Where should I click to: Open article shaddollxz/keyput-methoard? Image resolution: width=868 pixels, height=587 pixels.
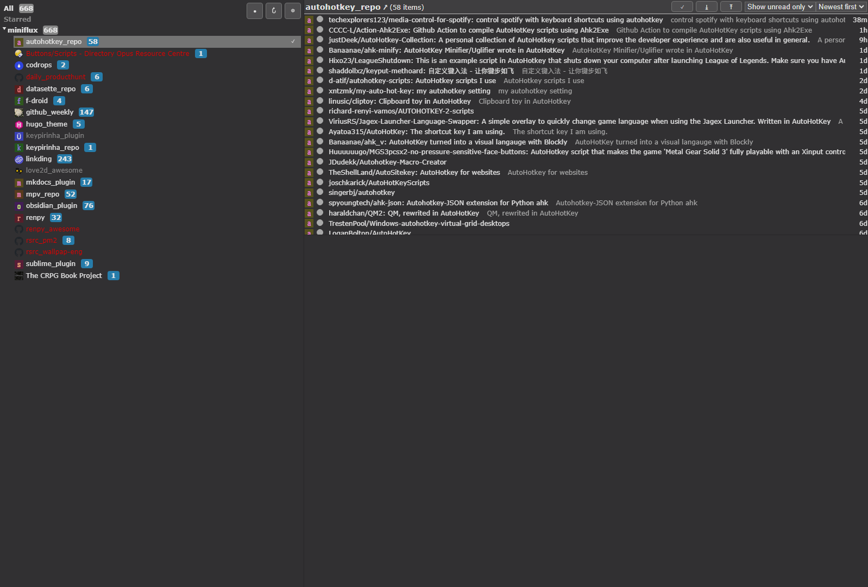(422, 71)
